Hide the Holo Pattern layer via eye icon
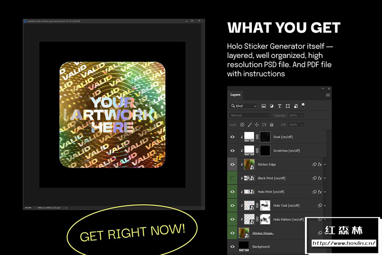 point(232,220)
